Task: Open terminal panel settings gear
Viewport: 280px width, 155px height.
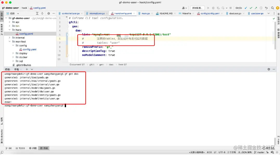Action: point(269,69)
